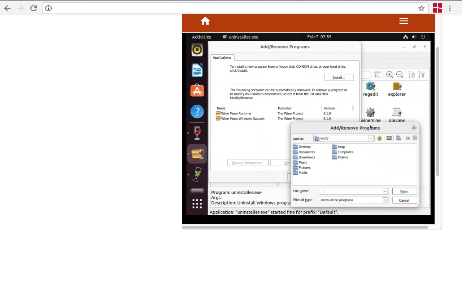Open the hamburger menu in orange header
The width and height of the screenshot is (462, 288).
404,21
